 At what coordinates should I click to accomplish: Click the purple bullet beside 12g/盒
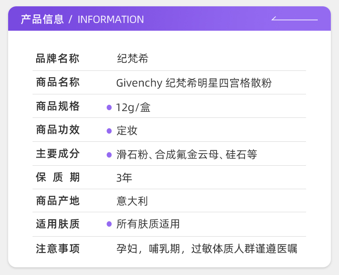(109, 107)
